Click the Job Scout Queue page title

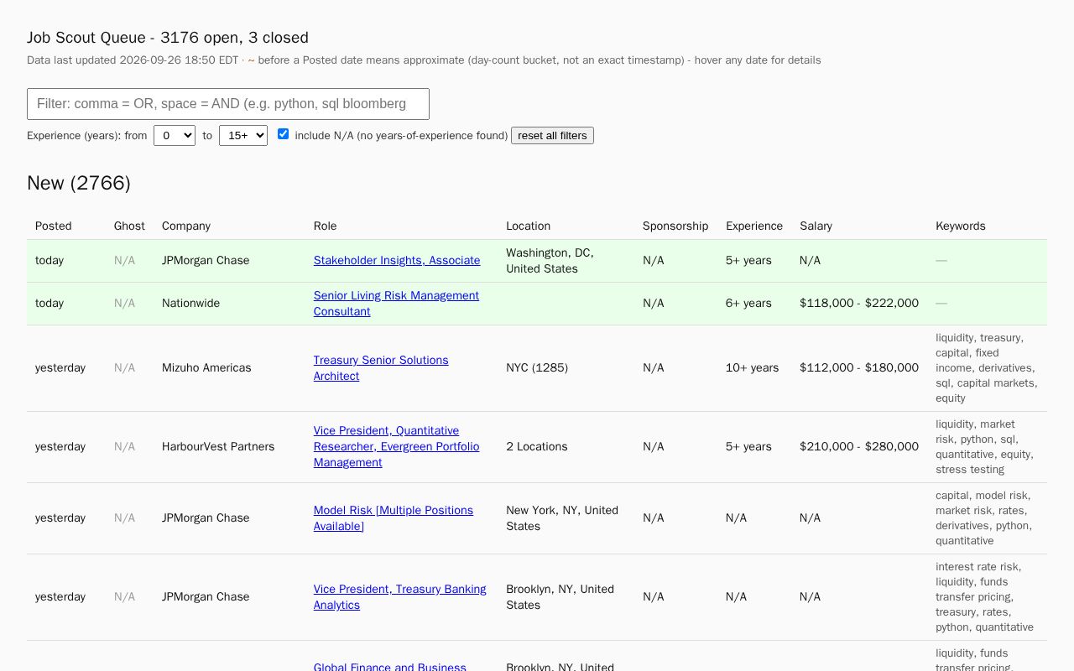[168, 37]
